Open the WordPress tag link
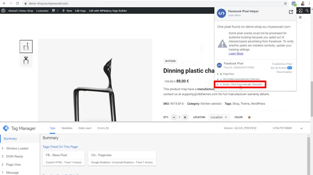 point(258,104)
